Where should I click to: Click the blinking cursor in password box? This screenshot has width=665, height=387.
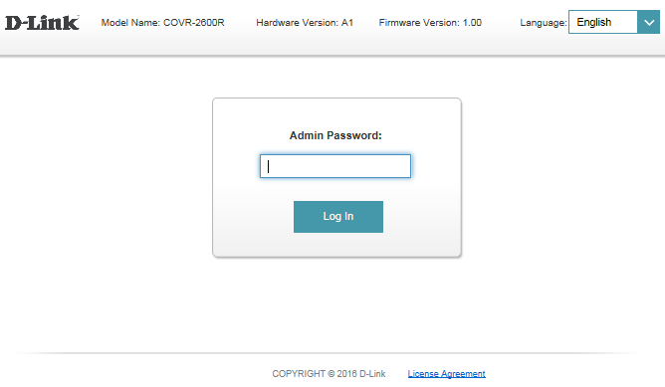268,166
